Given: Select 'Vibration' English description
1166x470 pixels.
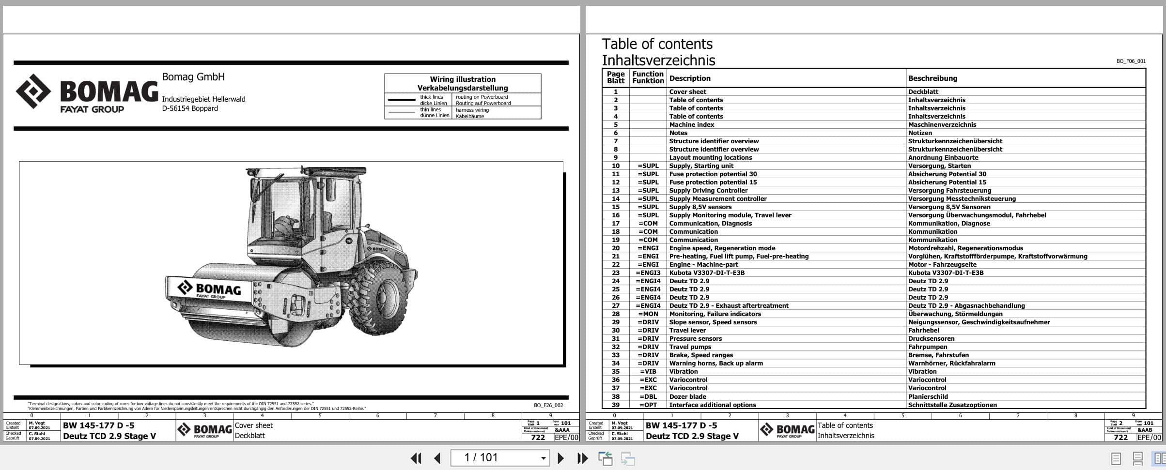Looking at the screenshot, I should coord(683,371).
